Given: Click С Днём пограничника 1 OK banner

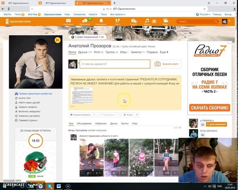Looking at the screenshot, I should click(x=87, y=37).
